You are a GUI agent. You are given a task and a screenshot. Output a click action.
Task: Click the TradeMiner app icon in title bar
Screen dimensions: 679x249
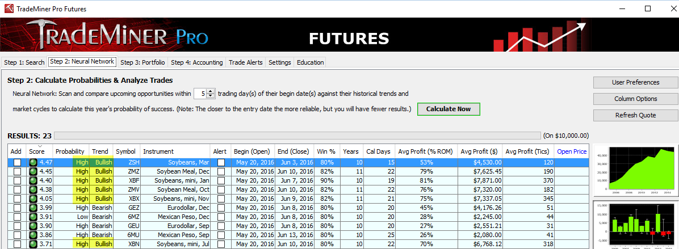(x=8, y=9)
